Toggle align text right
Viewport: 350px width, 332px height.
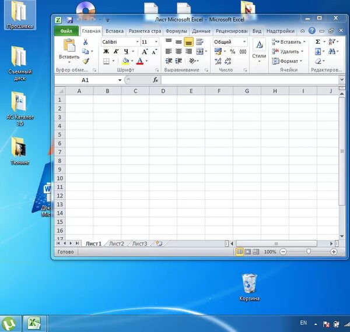point(188,51)
